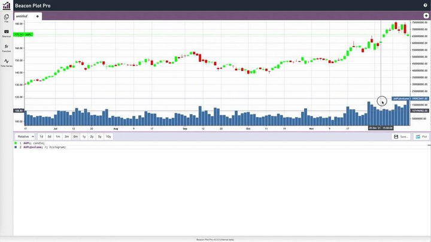Set range to 1d
The height and width of the screenshot is (242, 431).
(x=41, y=137)
